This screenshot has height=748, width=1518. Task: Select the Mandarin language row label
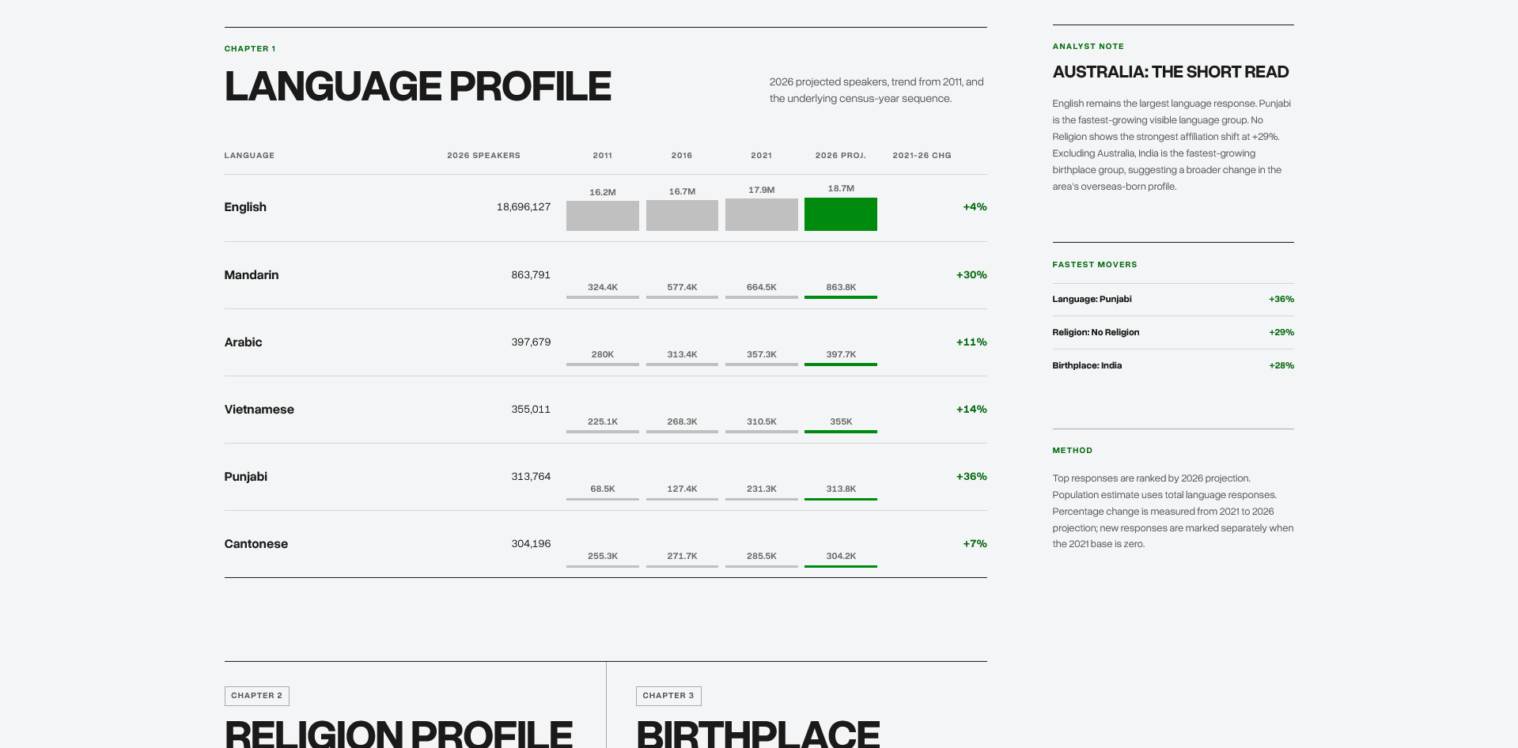tap(252, 275)
